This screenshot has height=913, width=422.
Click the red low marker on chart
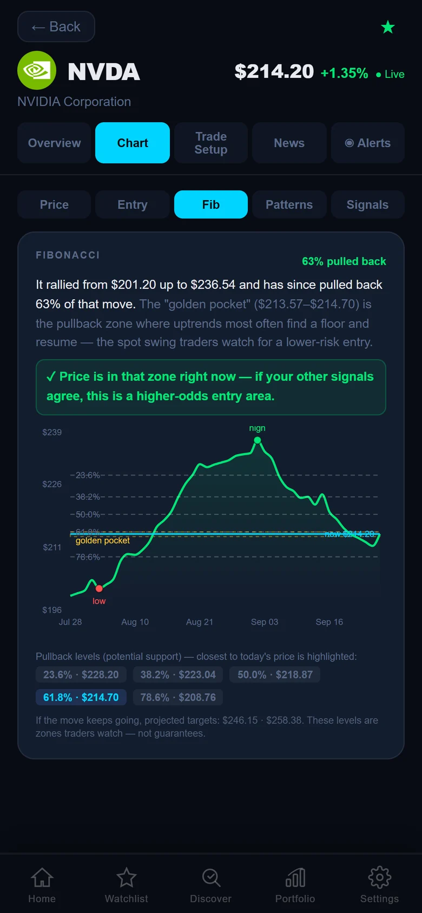(99, 588)
